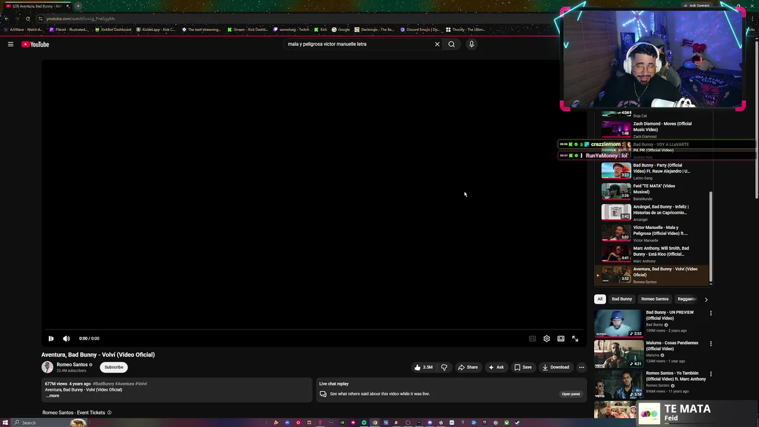759x427 pixels.
Task: Open more actions ellipsis under video
Action: tap(581, 367)
